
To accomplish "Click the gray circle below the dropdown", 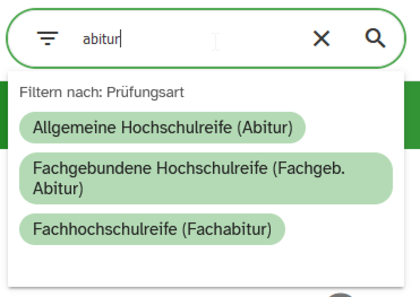I will click(x=341, y=295).
